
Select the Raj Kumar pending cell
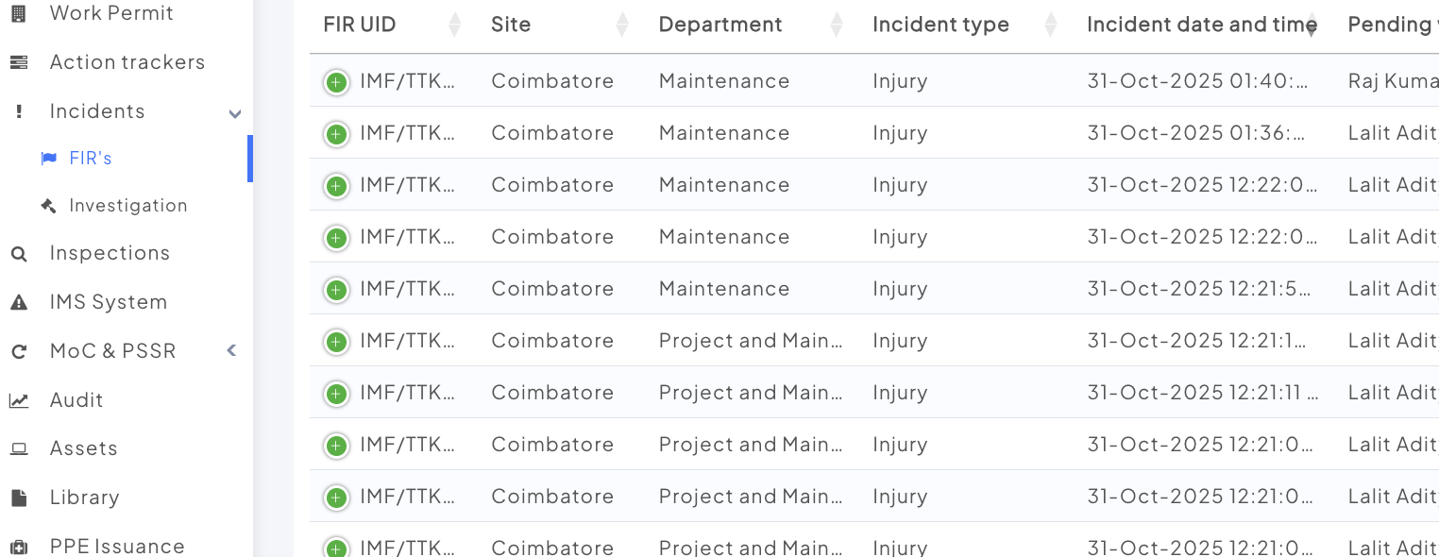pyautogui.click(x=1393, y=81)
